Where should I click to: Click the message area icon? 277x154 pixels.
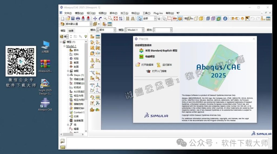(x=62, y=141)
